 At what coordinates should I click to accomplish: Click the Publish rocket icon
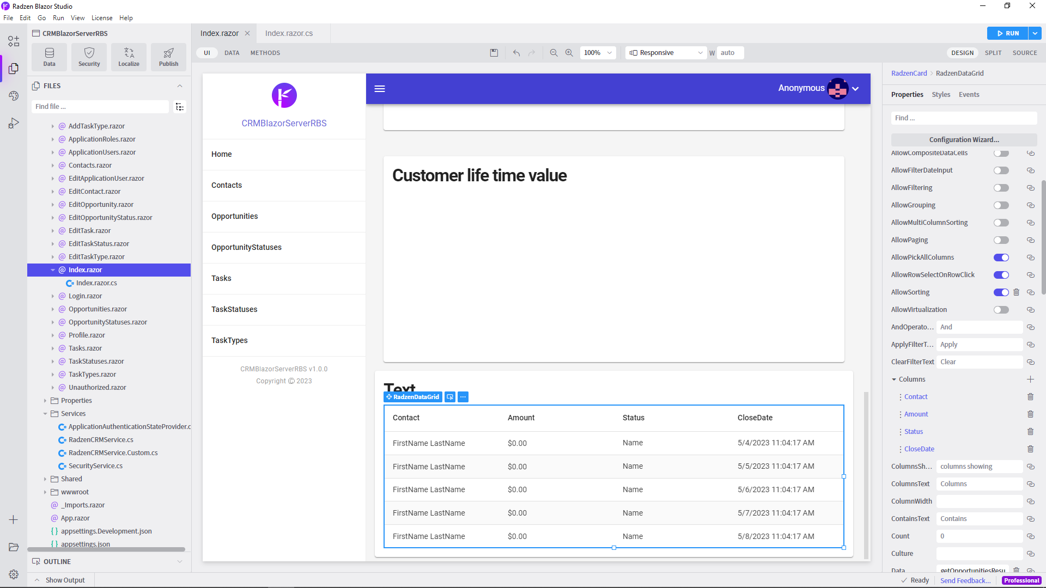click(x=168, y=53)
